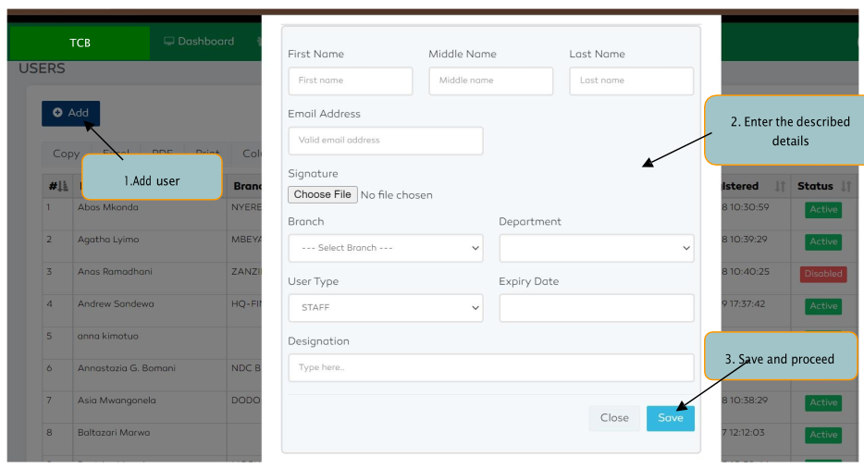This screenshot has height=469, width=864.
Task: Select the Annastazia G. Bomani row name
Action: pos(126,368)
